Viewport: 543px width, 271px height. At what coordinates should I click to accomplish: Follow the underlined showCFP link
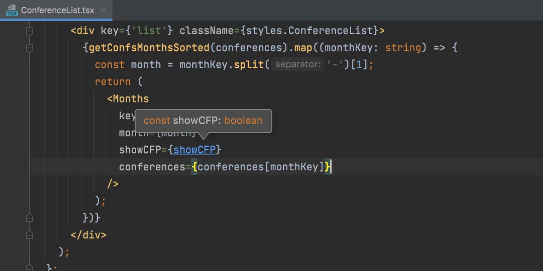[x=195, y=150]
